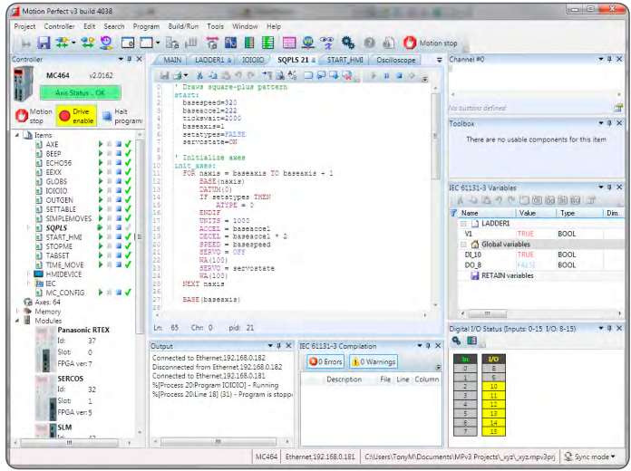Open the oscilloscope tool icon in toolbar
The image size is (631, 471).
coord(230,43)
